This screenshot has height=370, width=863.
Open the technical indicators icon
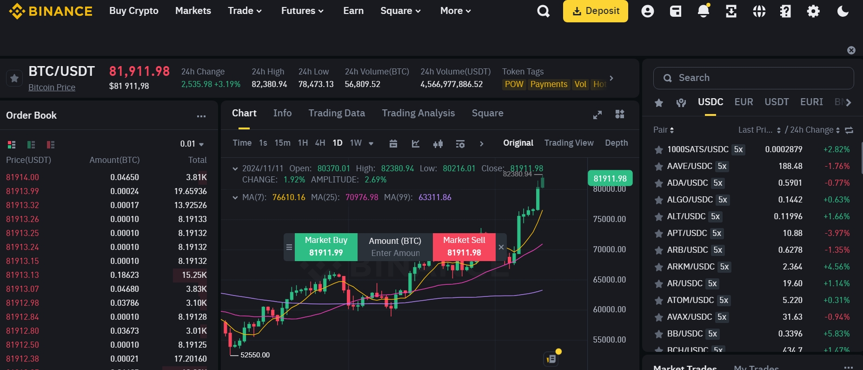click(x=416, y=143)
